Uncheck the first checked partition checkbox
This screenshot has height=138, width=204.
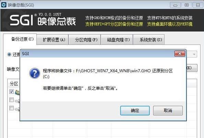(x=11, y=91)
